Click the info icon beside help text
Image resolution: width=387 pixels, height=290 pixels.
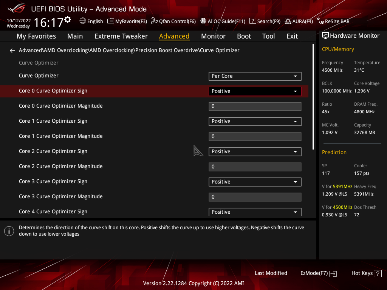coord(9,231)
